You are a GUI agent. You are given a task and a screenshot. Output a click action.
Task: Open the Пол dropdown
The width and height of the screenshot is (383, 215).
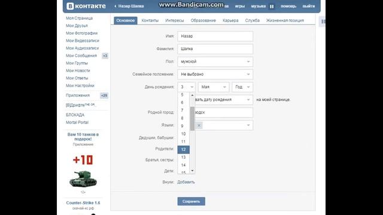215,62
